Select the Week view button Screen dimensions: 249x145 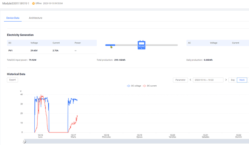point(242,80)
